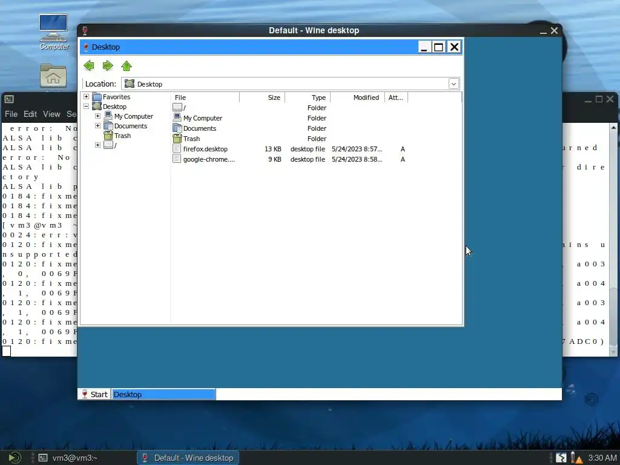Select My Computer icon in file list

point(177,118)
